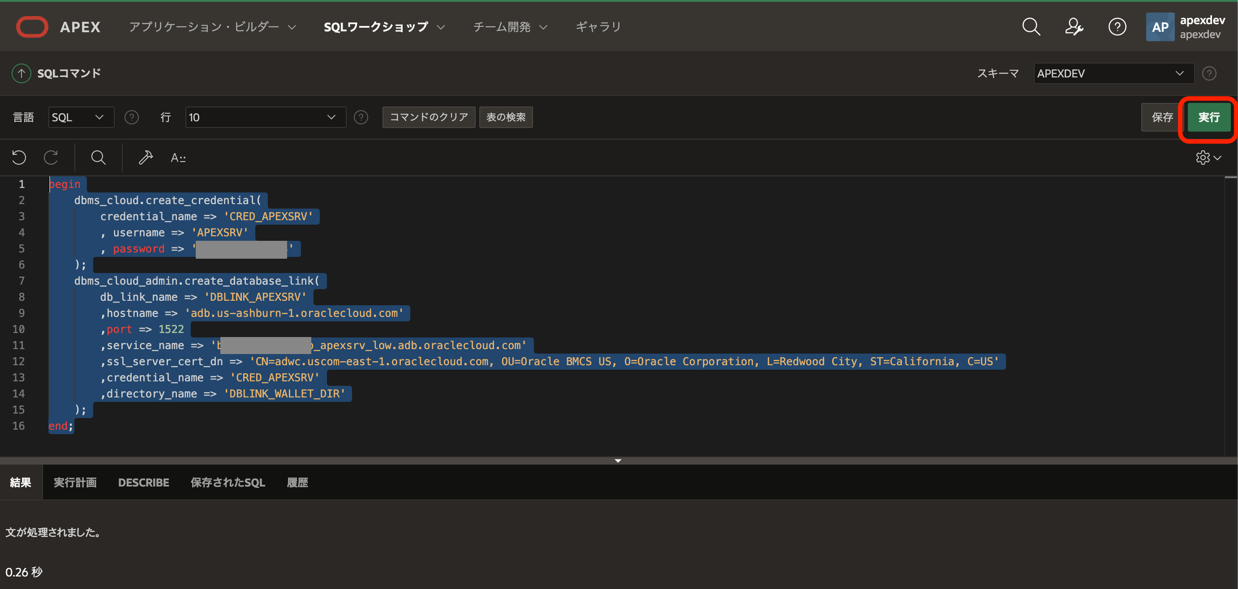
Task: Click the results pane splitter collapse handle
Action: click(618, 461)
